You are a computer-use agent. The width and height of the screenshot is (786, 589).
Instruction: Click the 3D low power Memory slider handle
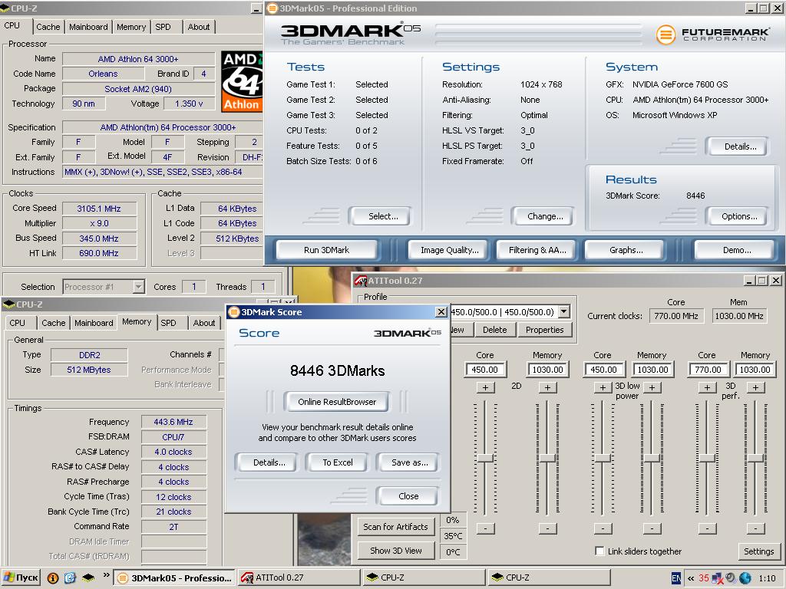[652, 458]
